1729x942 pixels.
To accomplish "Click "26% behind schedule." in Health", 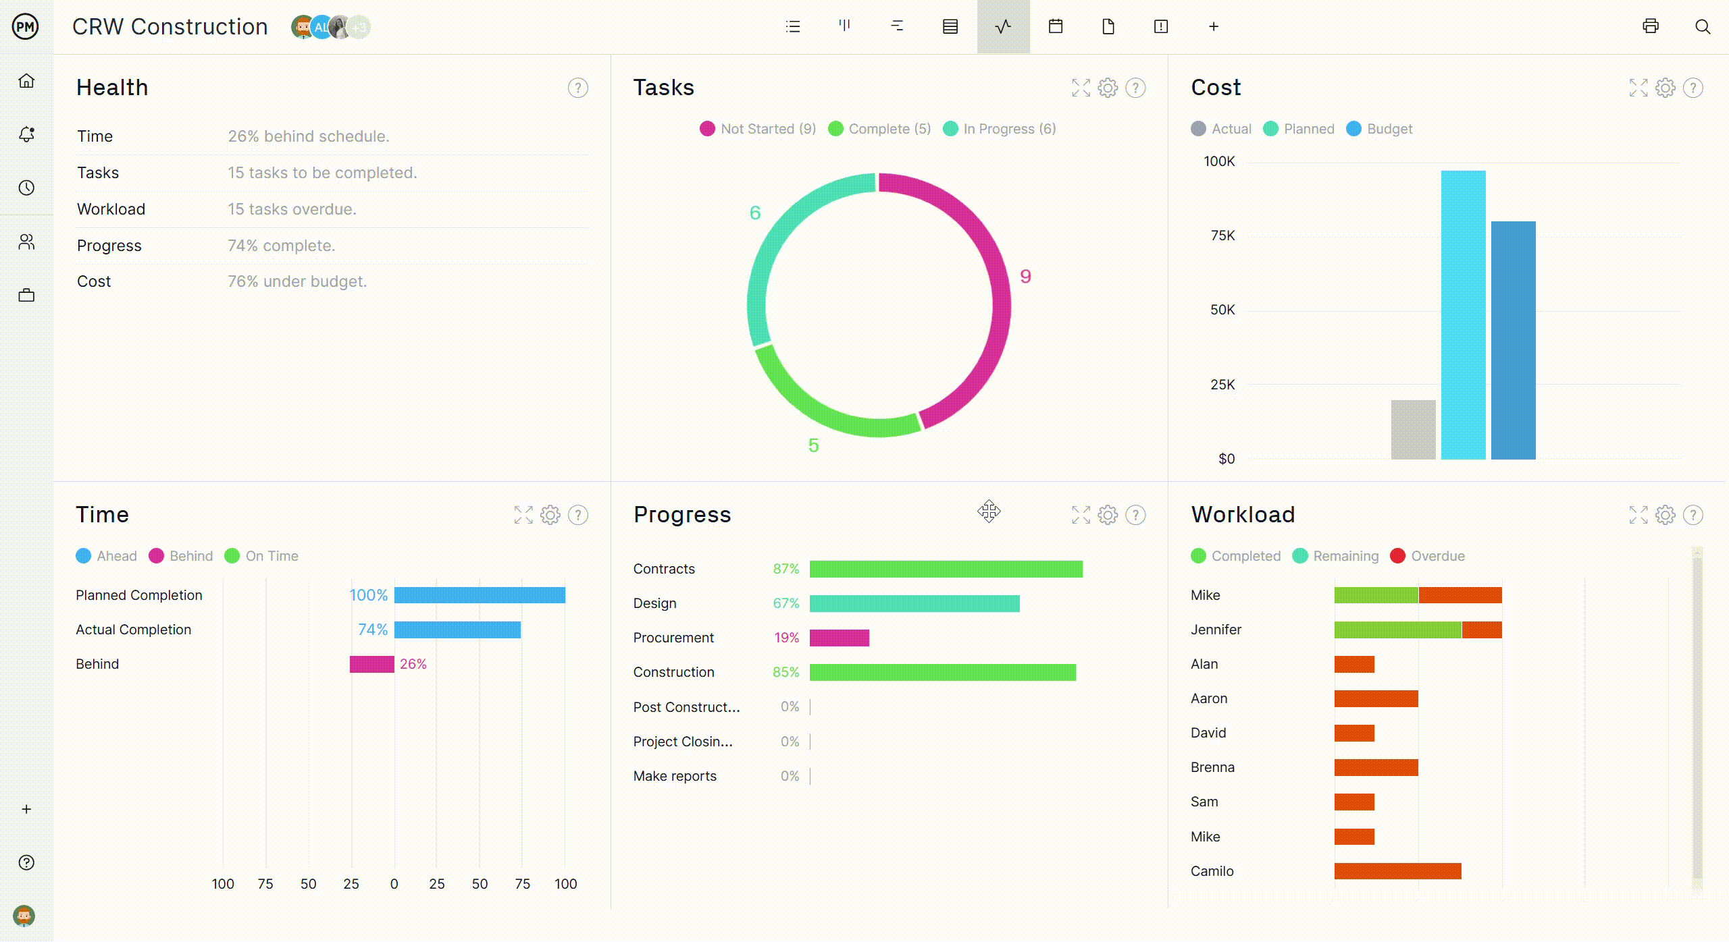I will (x=309, y=136).
